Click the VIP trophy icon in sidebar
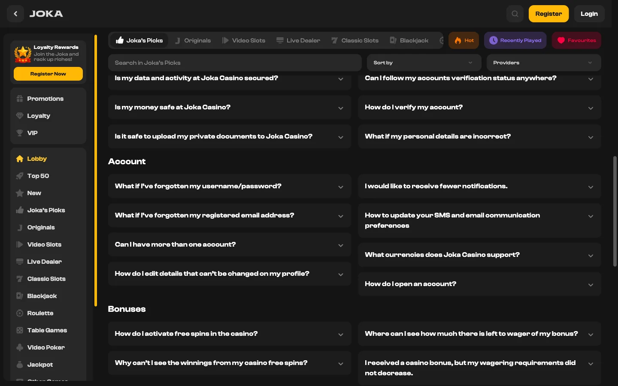The image size is (618, 386). (x=20, y=133)
